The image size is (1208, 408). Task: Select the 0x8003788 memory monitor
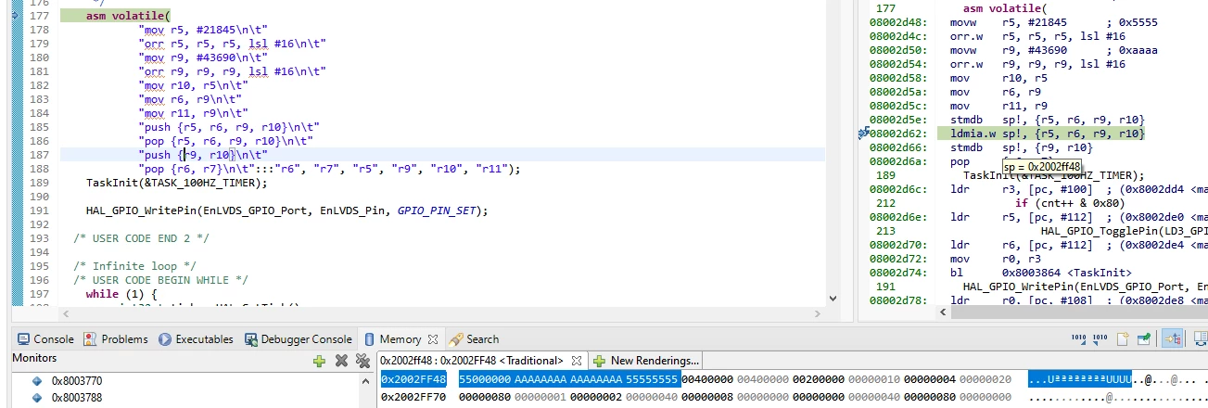pyautogui.click(x=76, y=398)
